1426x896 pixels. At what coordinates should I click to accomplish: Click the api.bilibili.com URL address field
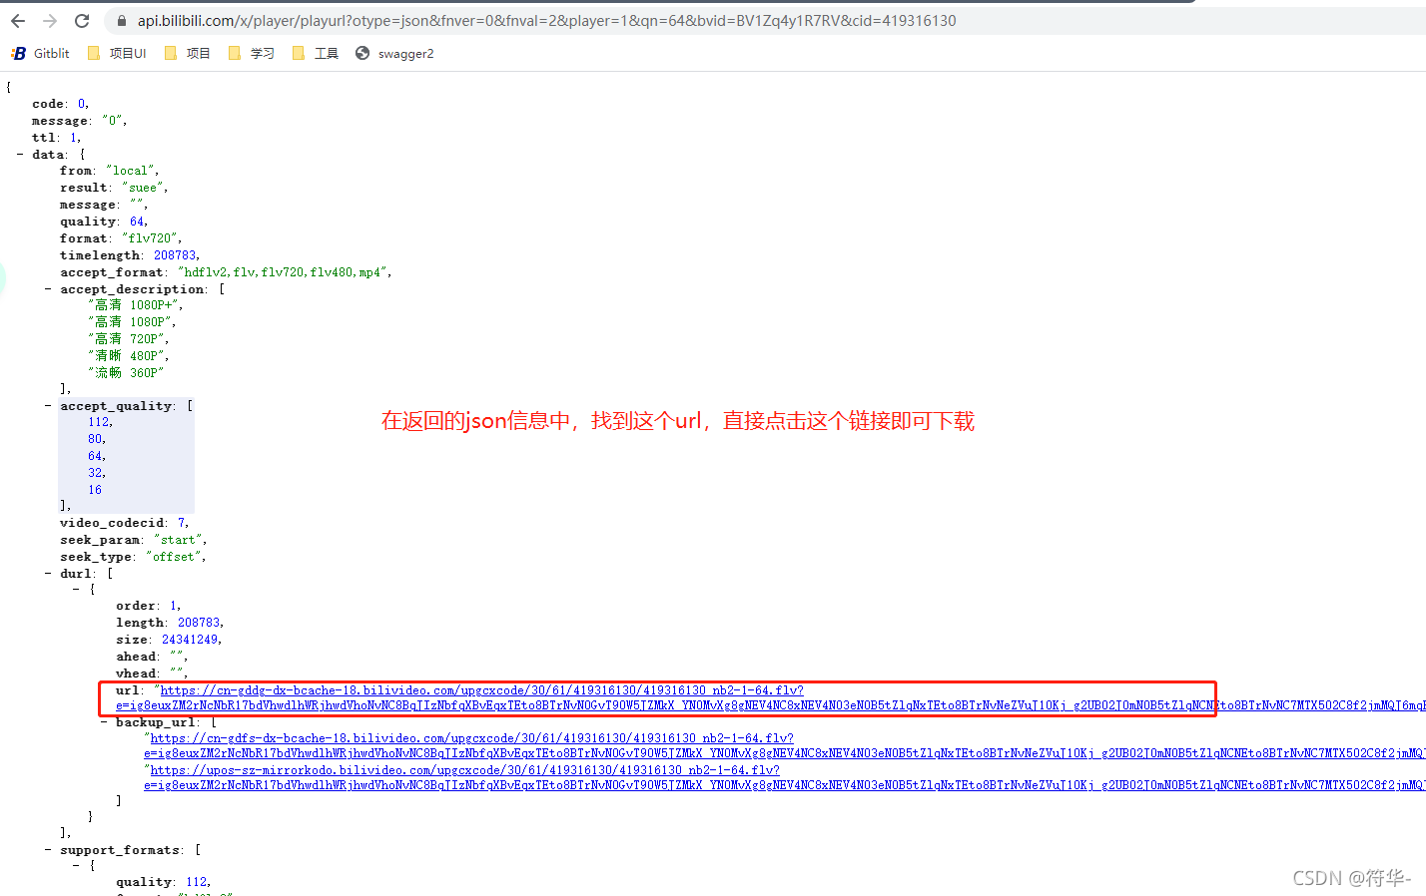click(546, 21)
